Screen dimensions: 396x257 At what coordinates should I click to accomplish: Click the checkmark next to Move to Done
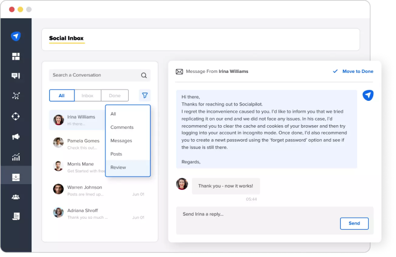335,71
